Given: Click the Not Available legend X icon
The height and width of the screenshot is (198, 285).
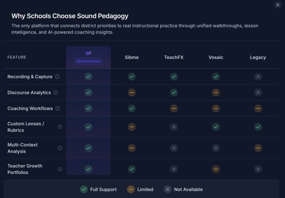Looking at the screenshot, I should click(x=168, y=189).
